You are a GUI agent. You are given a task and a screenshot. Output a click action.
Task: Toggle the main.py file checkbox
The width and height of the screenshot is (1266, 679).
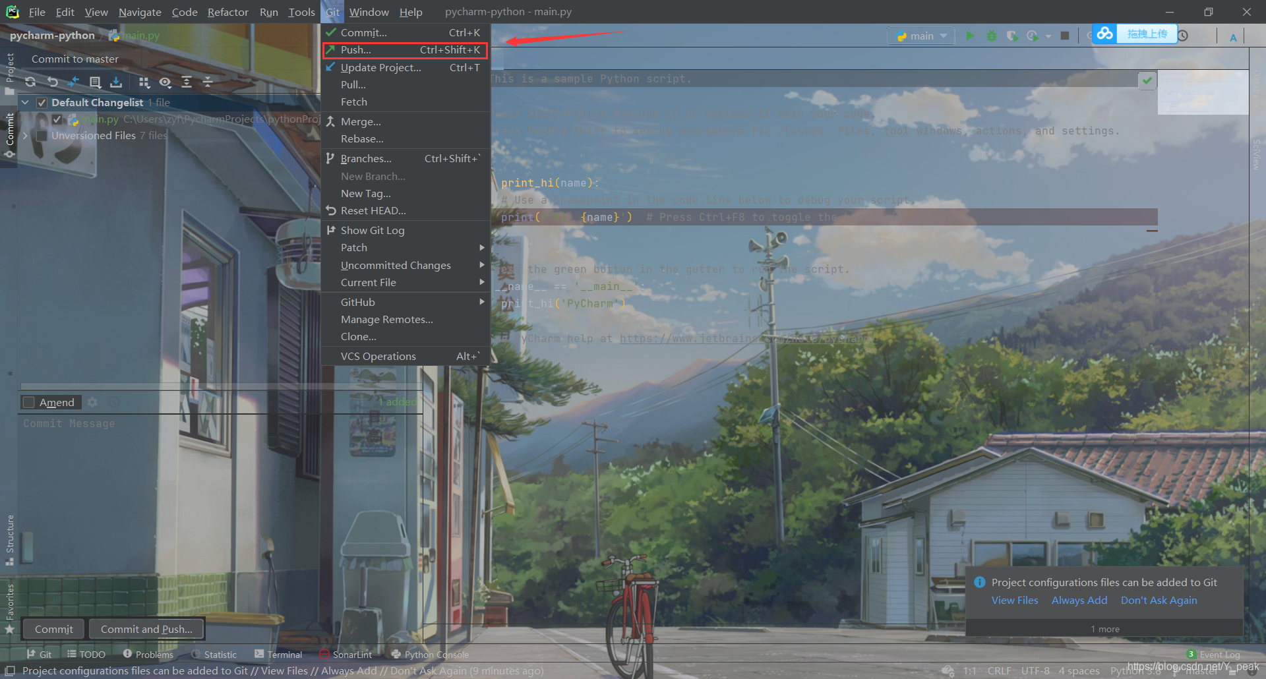click(57, 119)
